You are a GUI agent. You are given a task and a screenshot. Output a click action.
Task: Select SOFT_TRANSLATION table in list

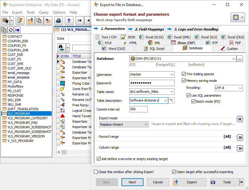23,109
